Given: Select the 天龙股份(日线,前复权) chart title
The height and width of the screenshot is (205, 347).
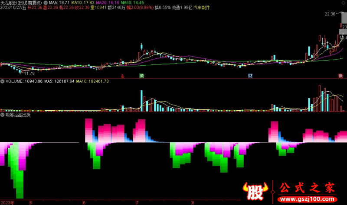Looking at the screenshot, I should click(x=21, y=3).
